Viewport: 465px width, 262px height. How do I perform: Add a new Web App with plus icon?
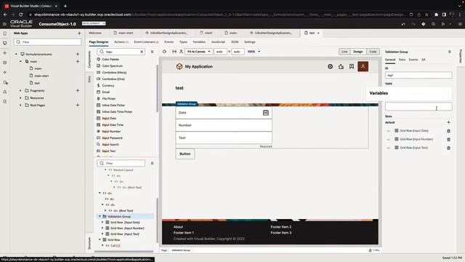79,33
